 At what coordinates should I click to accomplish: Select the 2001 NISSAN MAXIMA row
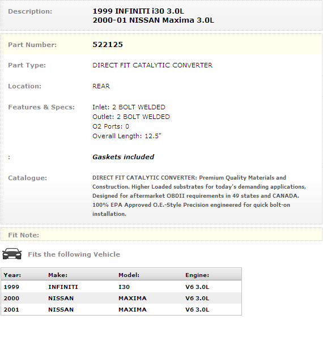(x=121, y=309)
